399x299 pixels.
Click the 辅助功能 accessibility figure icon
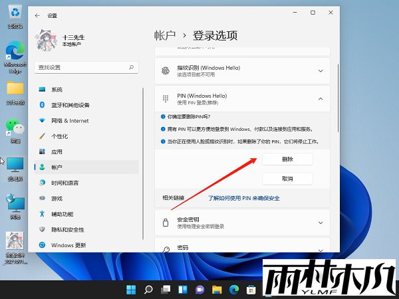pos(42,213)
